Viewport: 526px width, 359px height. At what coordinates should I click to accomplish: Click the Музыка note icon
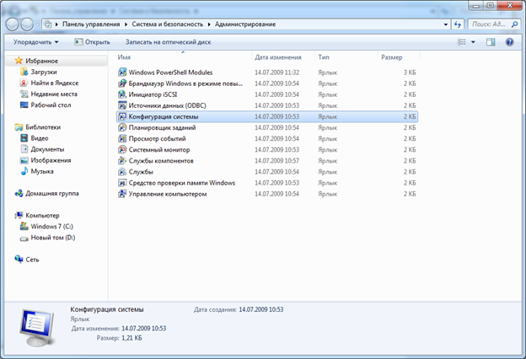pyautogui.click(x=24, y=171)
